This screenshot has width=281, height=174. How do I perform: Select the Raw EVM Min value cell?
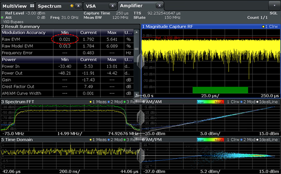pyautogui.click(x=65, y=39)
